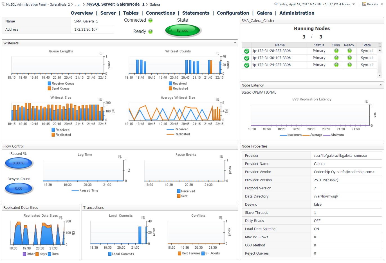Click the Desync Count gauge
This screenshot has height=263, width=386.
click(x=19, y=189)
